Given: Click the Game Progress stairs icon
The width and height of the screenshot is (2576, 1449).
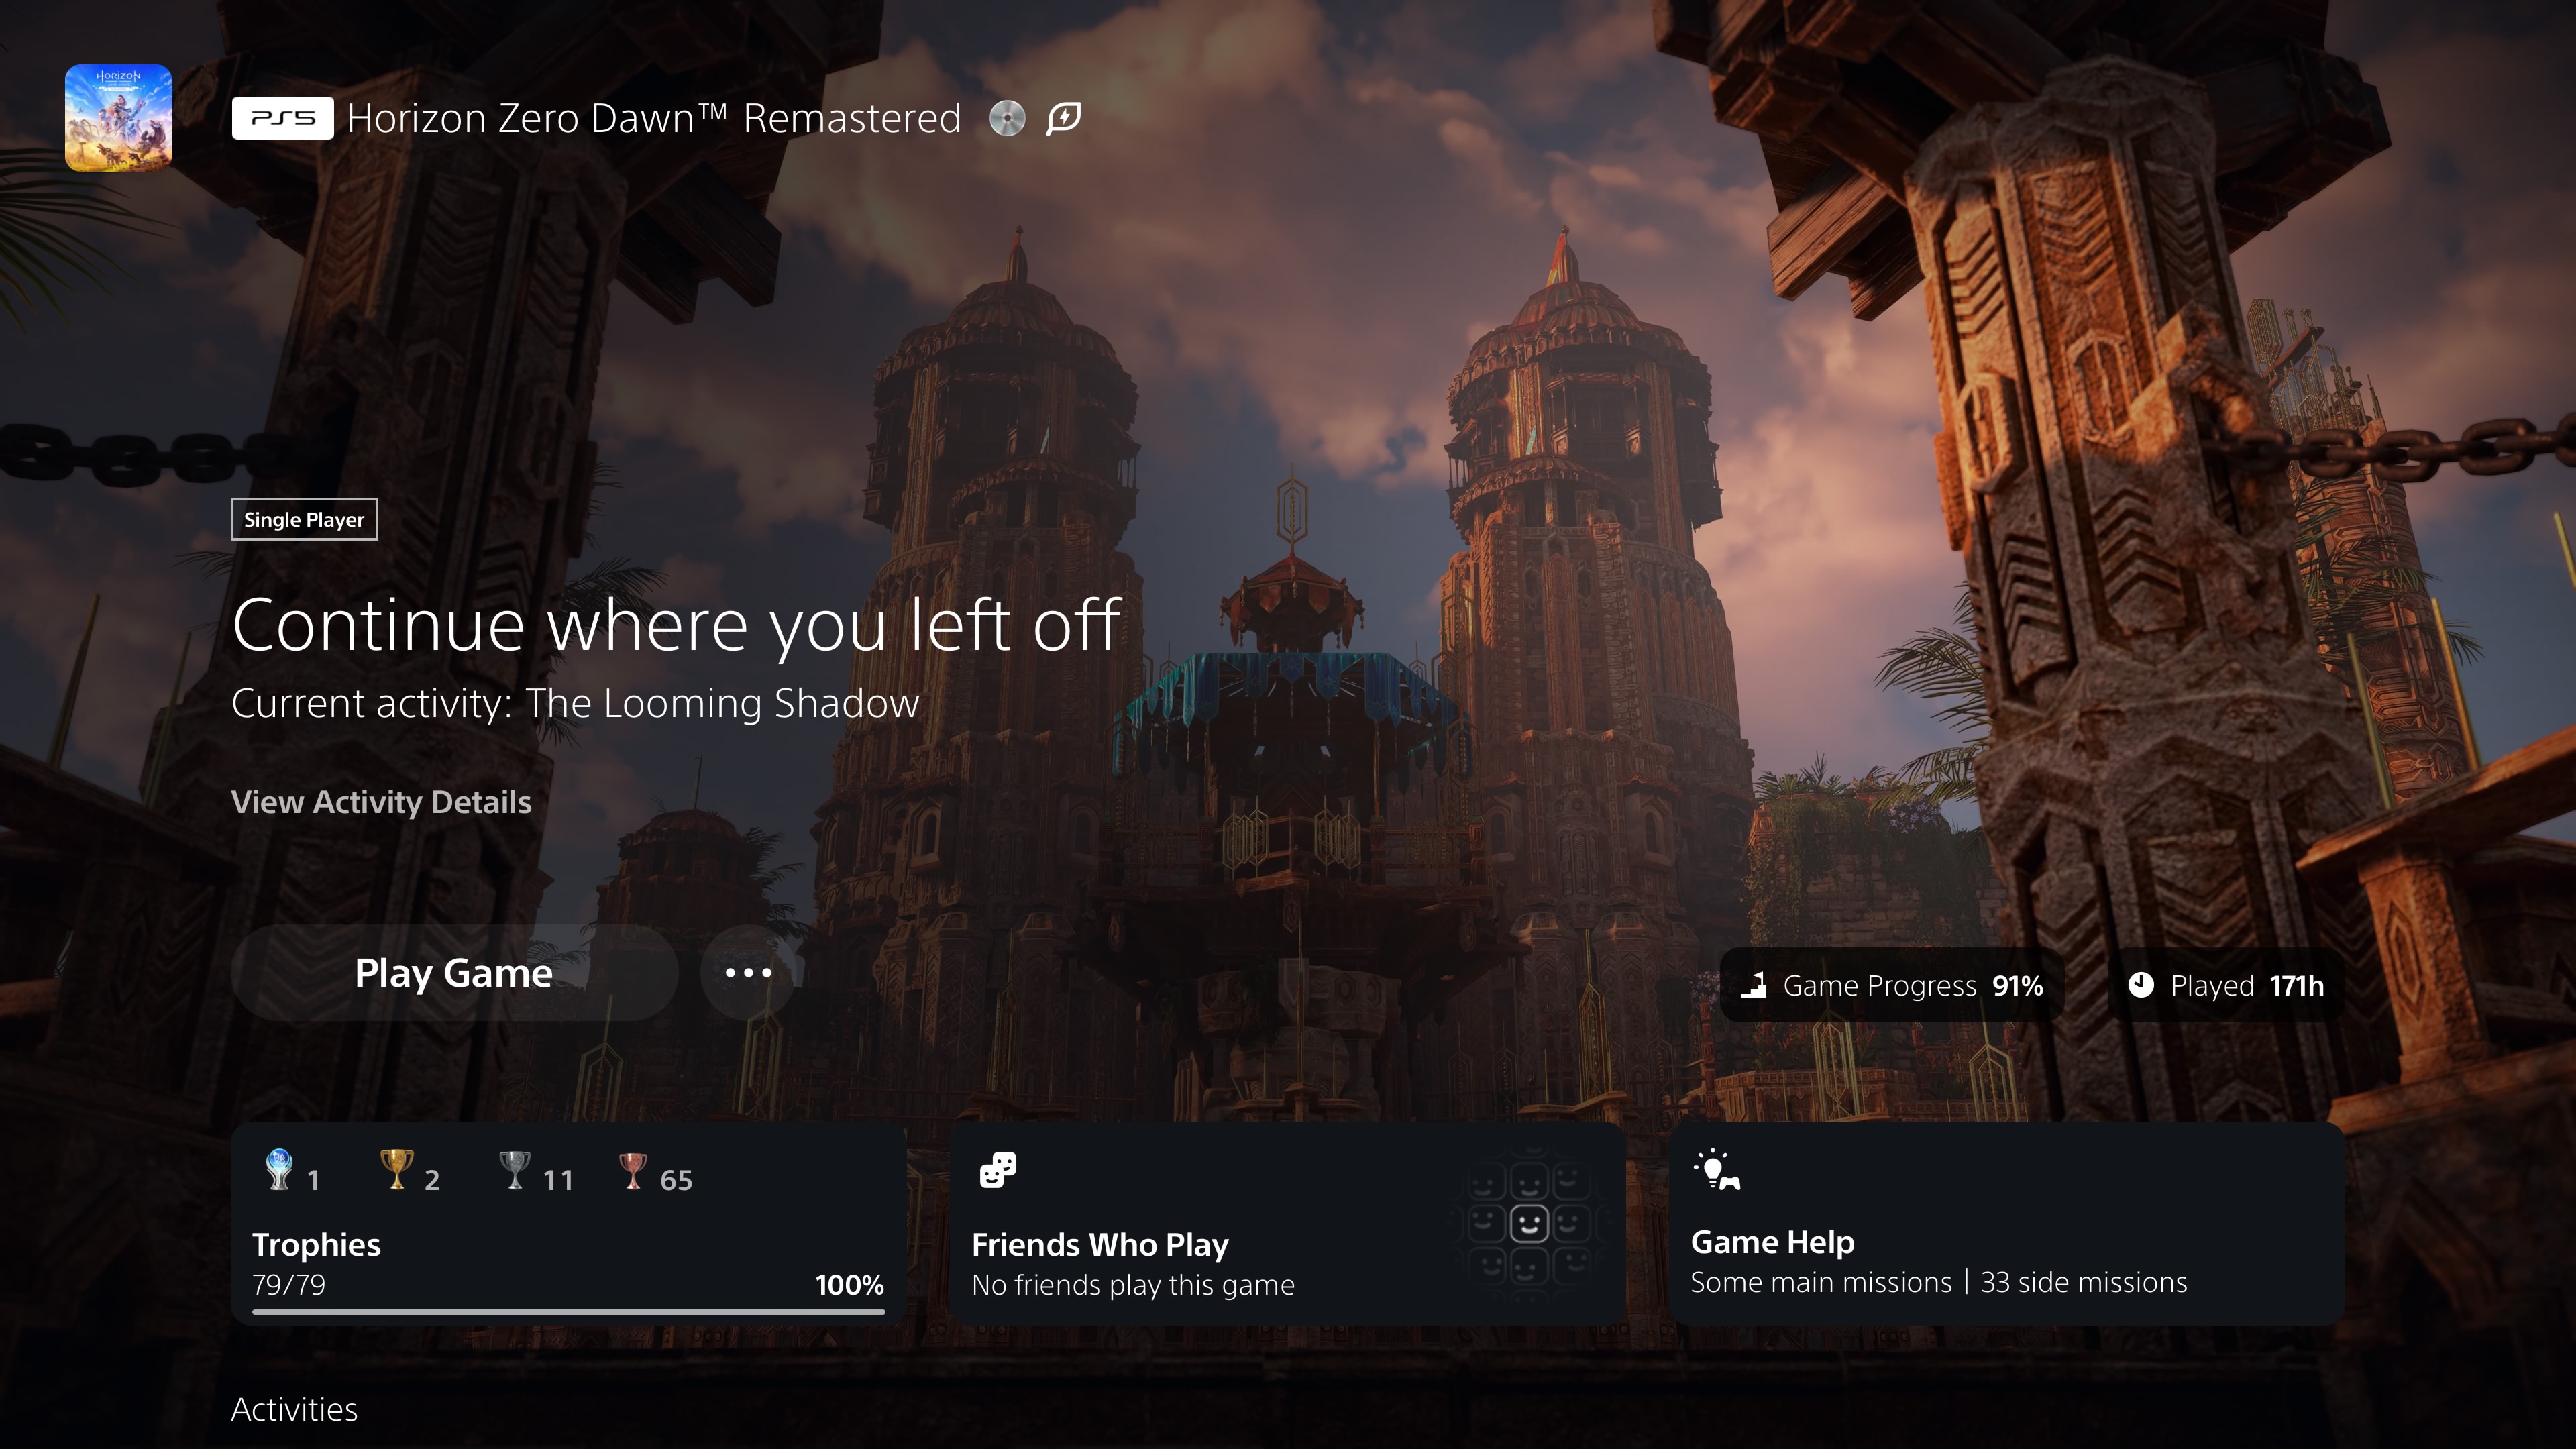Looking at the screenshot, I should [1753, 985].
